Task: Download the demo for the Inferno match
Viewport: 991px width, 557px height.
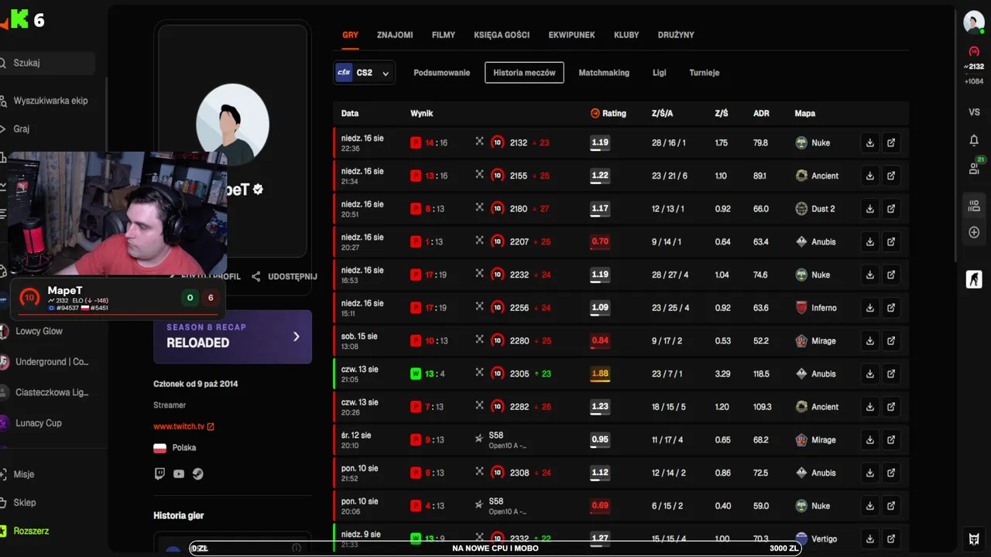Action: pyautogui.click(x=870, y=308)
